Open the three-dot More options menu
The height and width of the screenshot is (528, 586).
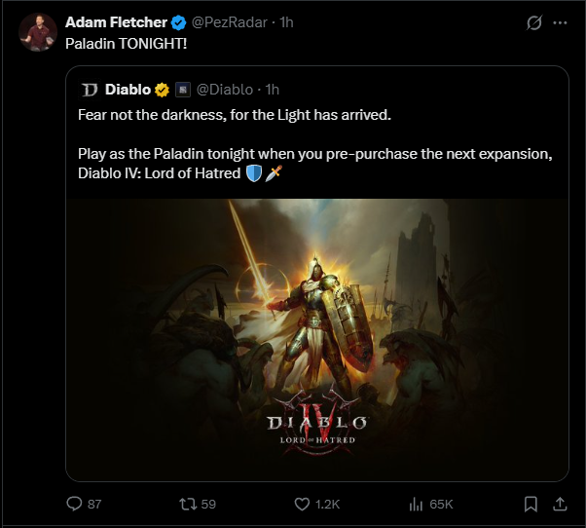click(560, 22)
